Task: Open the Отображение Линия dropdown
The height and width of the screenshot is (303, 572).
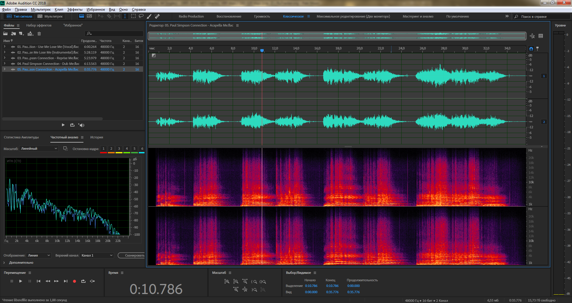Action: 39,255
